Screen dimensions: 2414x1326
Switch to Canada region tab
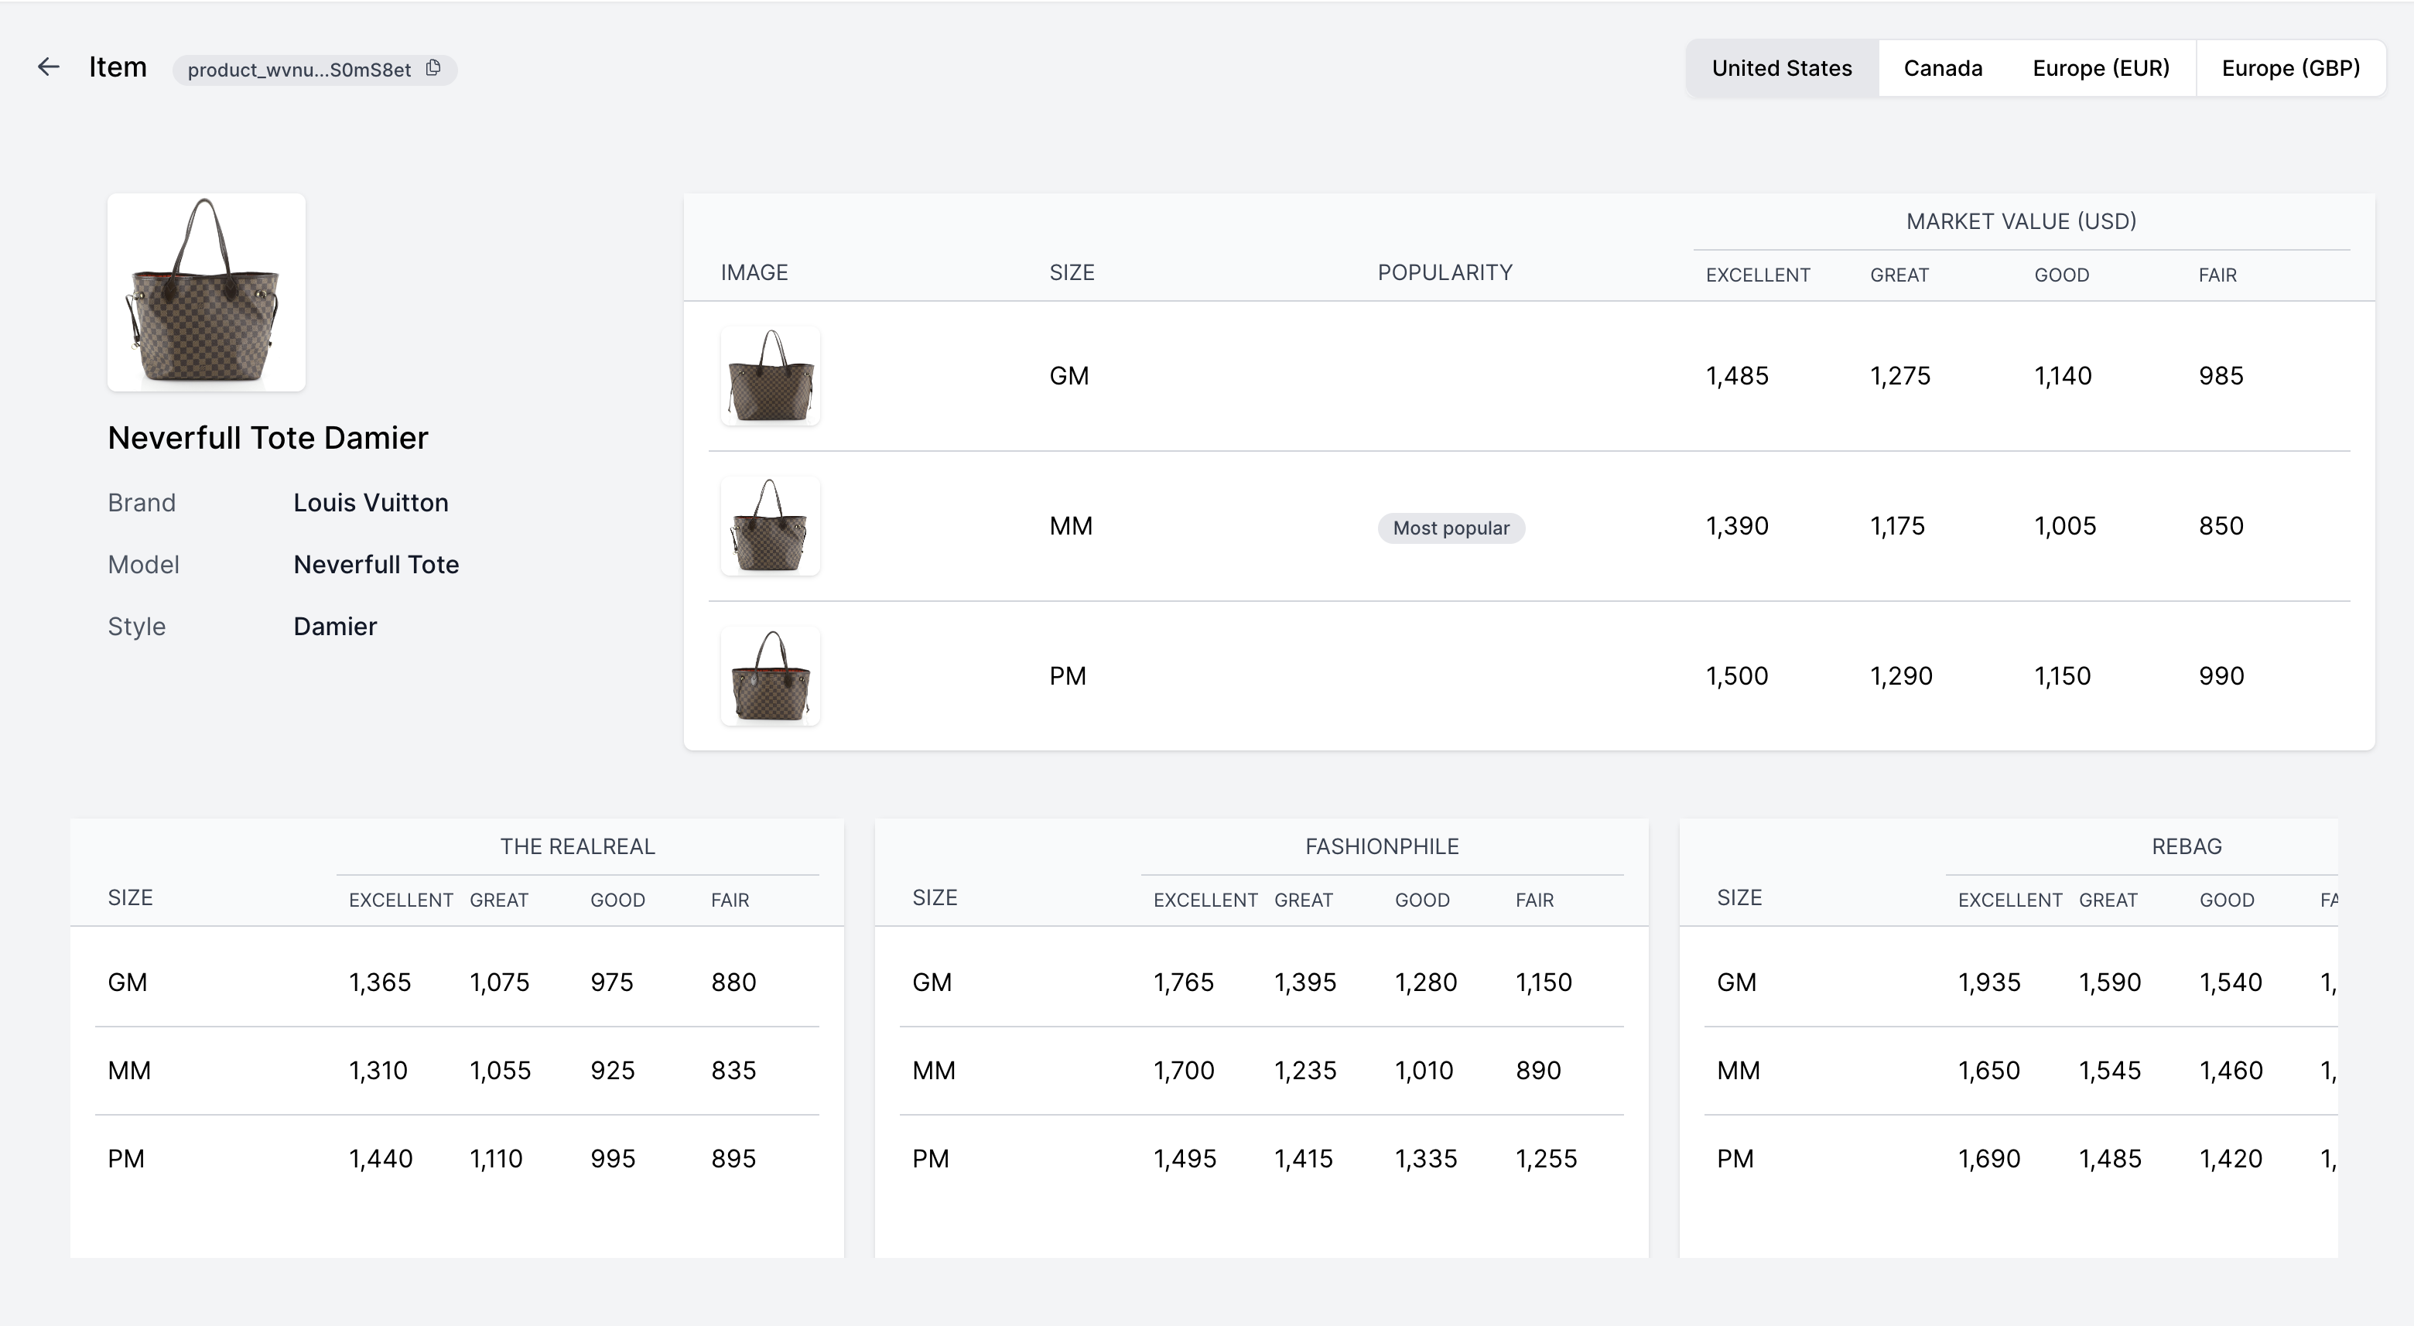tap(1943, 68)
